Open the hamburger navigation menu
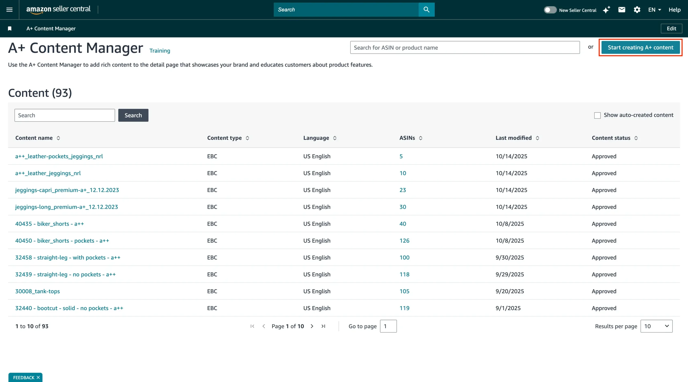 pos(9,10)
